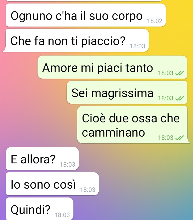This screenshot has width=193, height=220.
Task: Tap the 18:02 timestamp on first message
Action: (x=155, y=21)
